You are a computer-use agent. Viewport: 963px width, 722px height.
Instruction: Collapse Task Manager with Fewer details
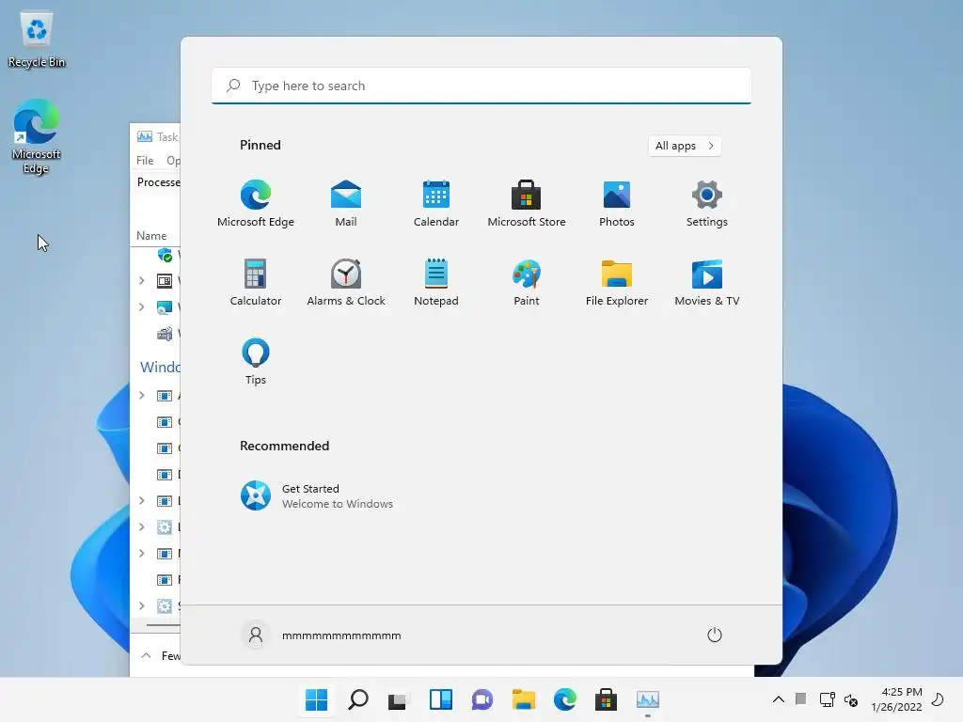(x=161, y=655)
